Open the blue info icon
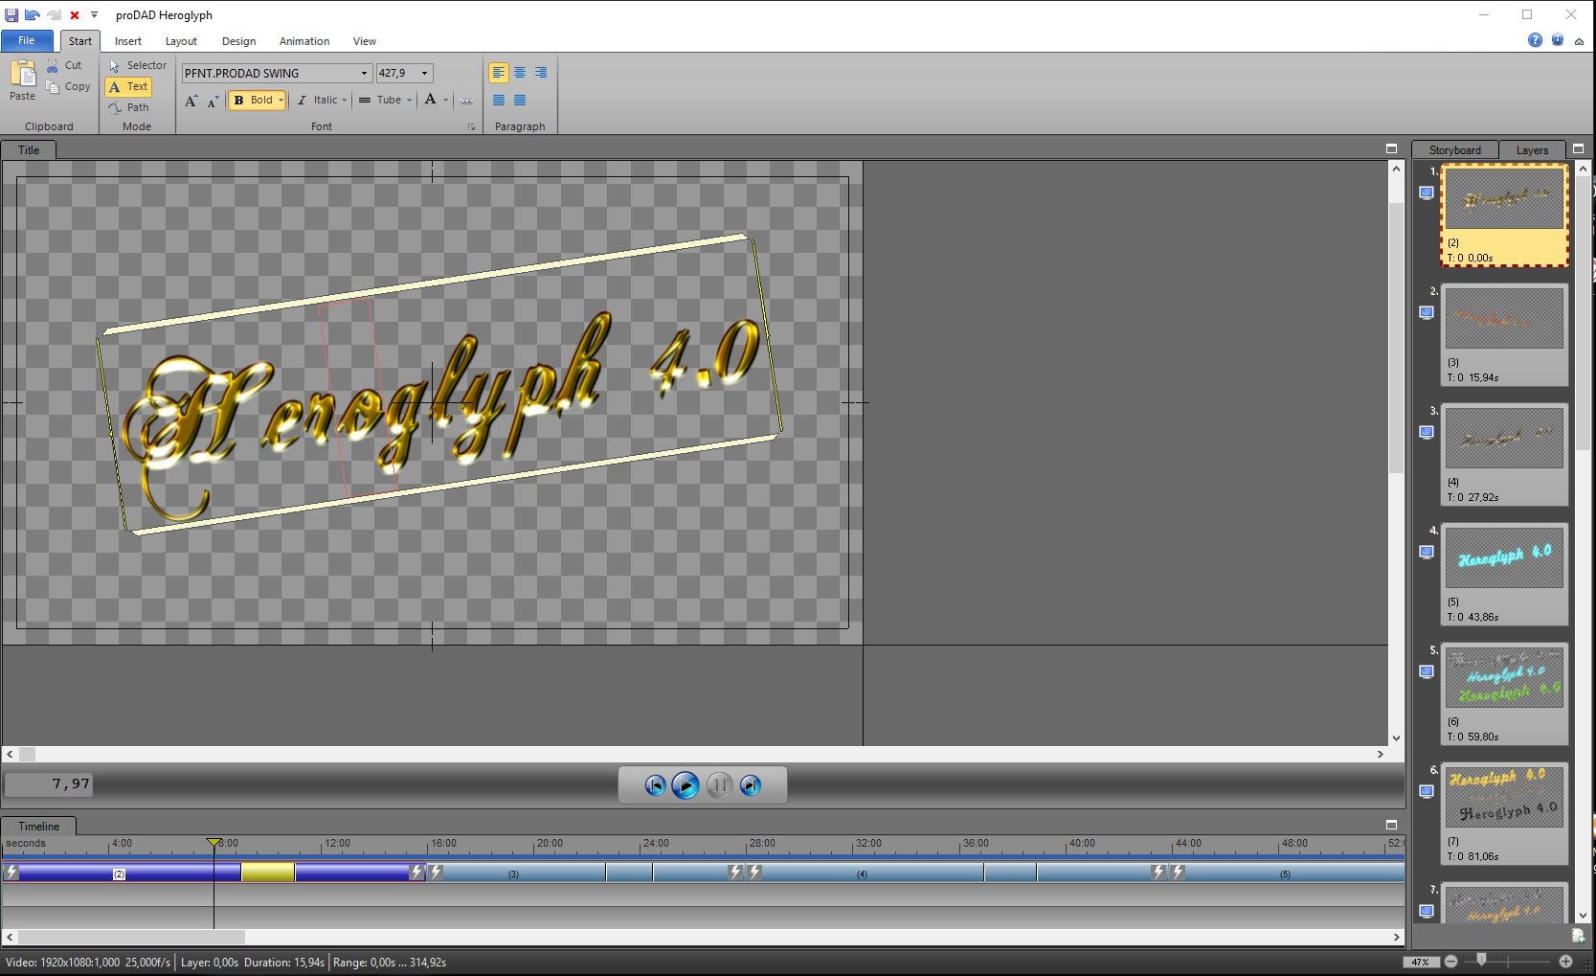This screenshot has height=976, width=1596. [1558, 40]
